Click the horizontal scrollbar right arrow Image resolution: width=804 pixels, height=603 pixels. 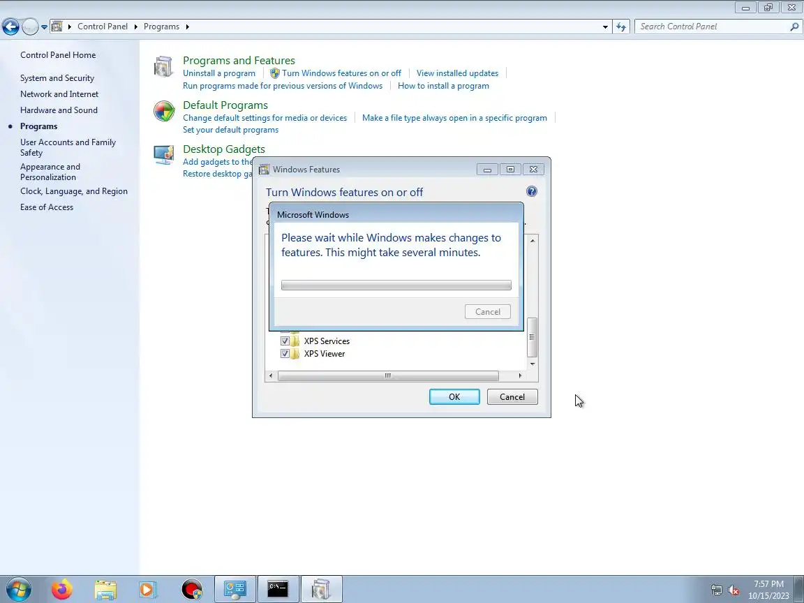(x=520, y=376)
